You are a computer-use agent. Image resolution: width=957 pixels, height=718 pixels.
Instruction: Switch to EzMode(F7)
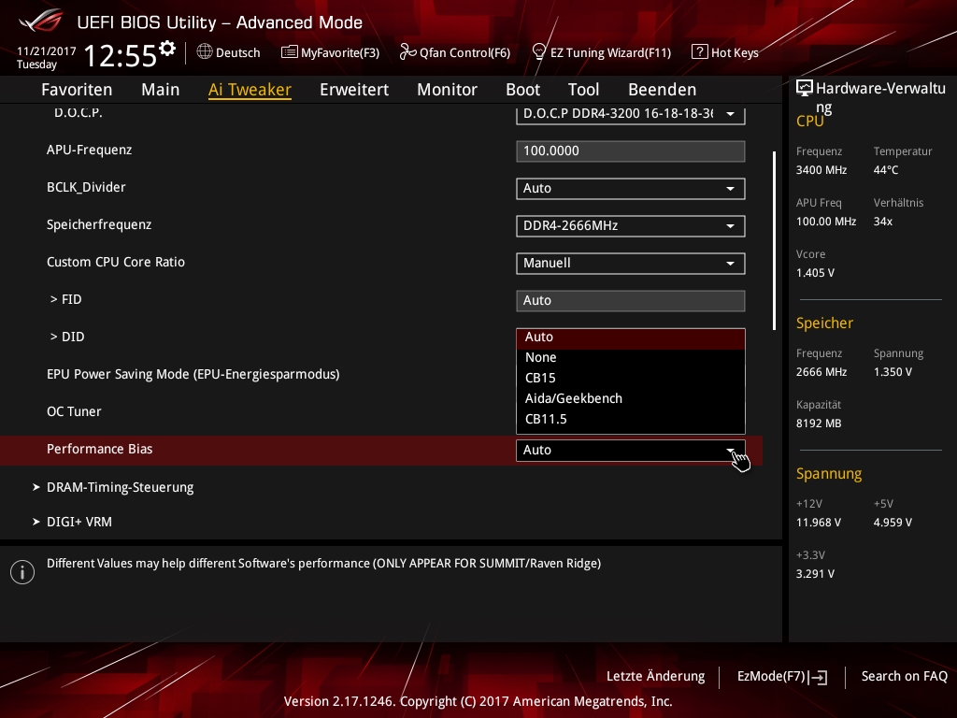tap(782, 677)
